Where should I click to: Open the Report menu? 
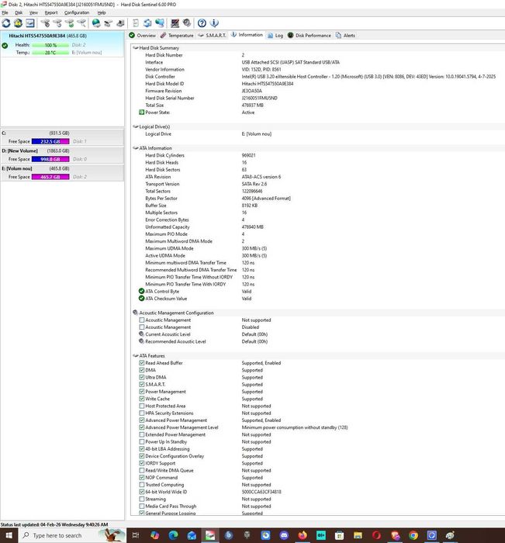pos(51,12)
